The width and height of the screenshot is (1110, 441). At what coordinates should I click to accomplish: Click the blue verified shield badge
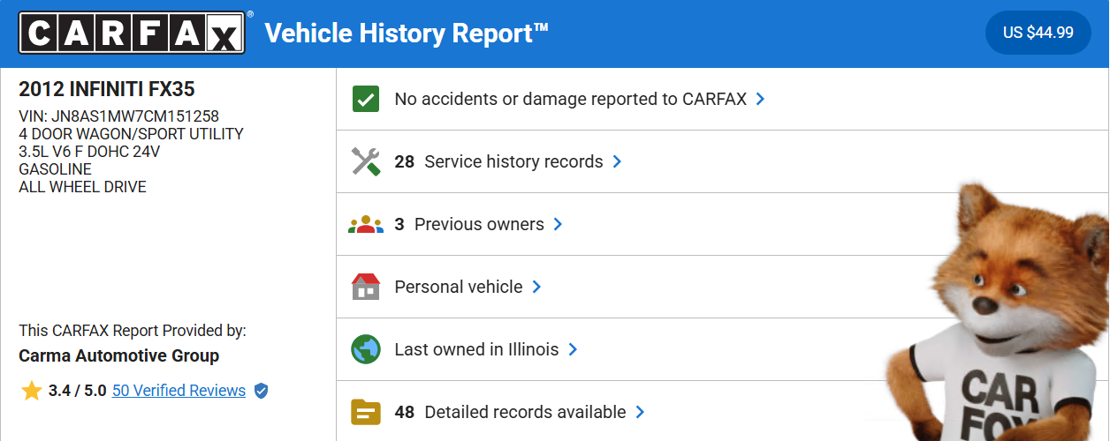261,391
